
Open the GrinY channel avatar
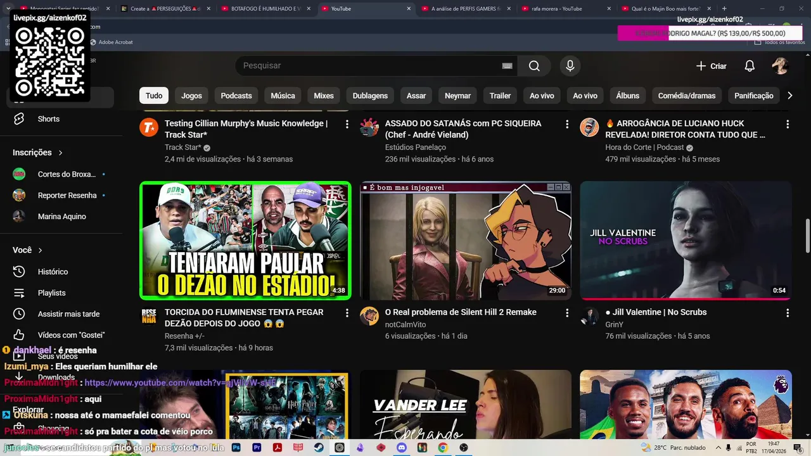click(590, 316)
